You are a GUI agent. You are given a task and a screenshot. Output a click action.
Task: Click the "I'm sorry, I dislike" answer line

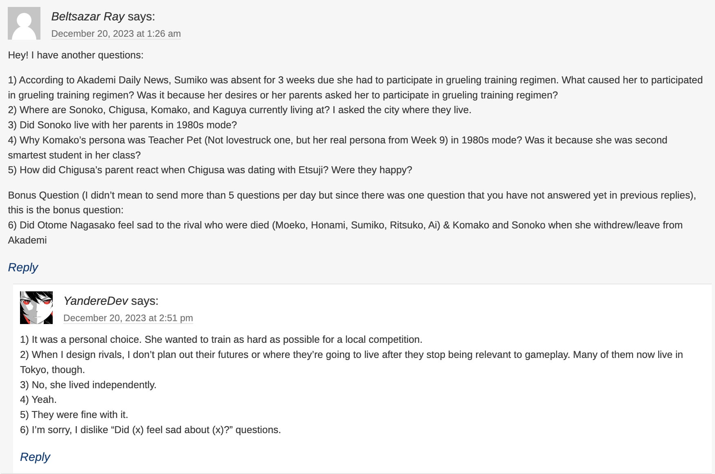tap(150, 430)
